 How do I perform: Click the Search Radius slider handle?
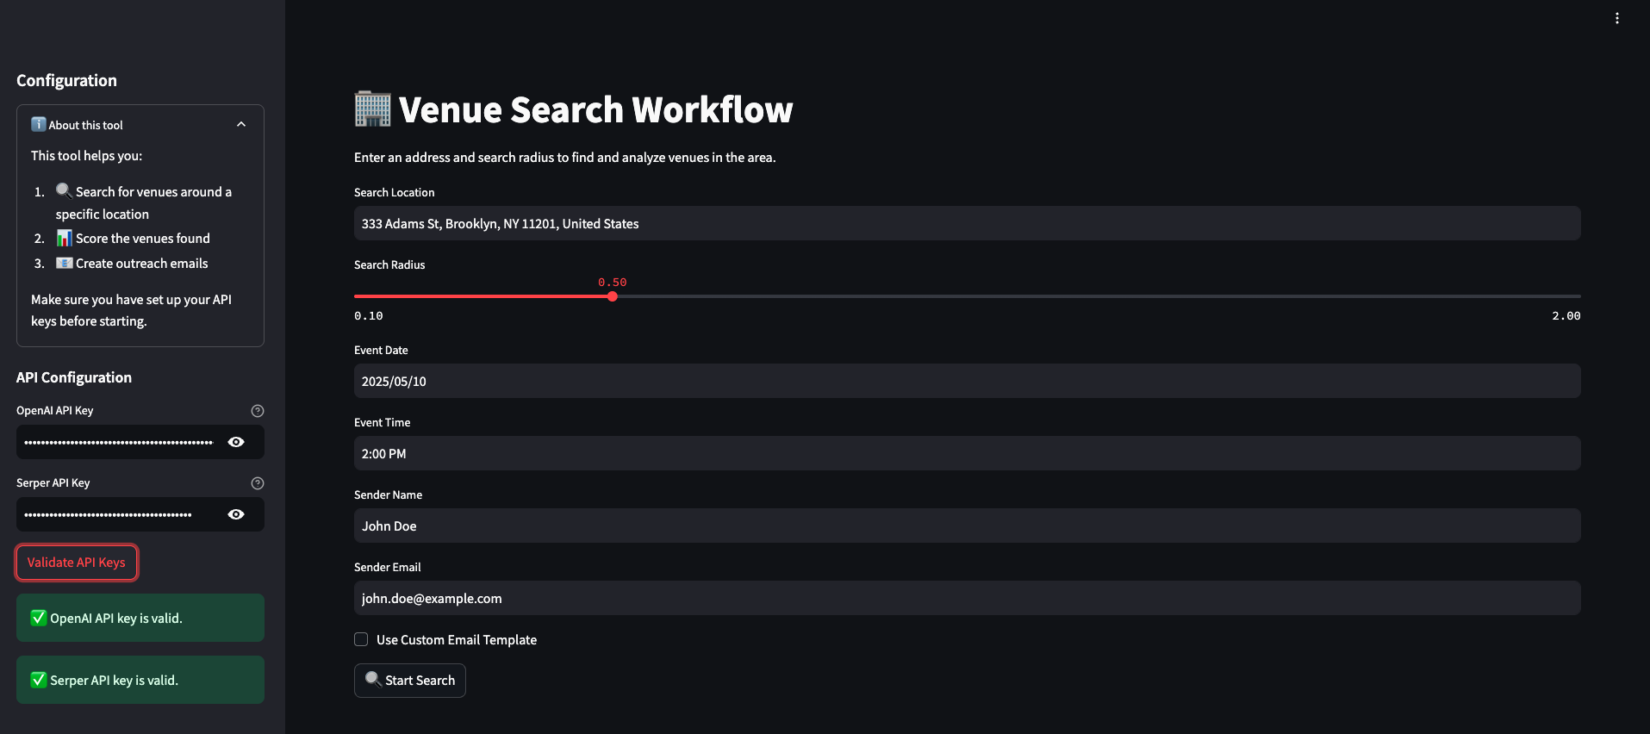612,296
